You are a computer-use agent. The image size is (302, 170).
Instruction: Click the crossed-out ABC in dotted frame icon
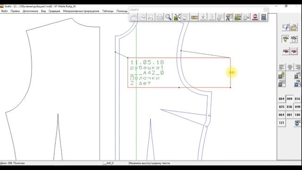(294, 51)
